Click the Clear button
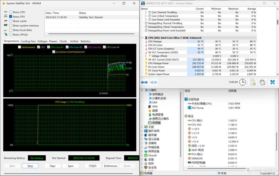This screenshot has height=176, width=279. click(52, 166)
